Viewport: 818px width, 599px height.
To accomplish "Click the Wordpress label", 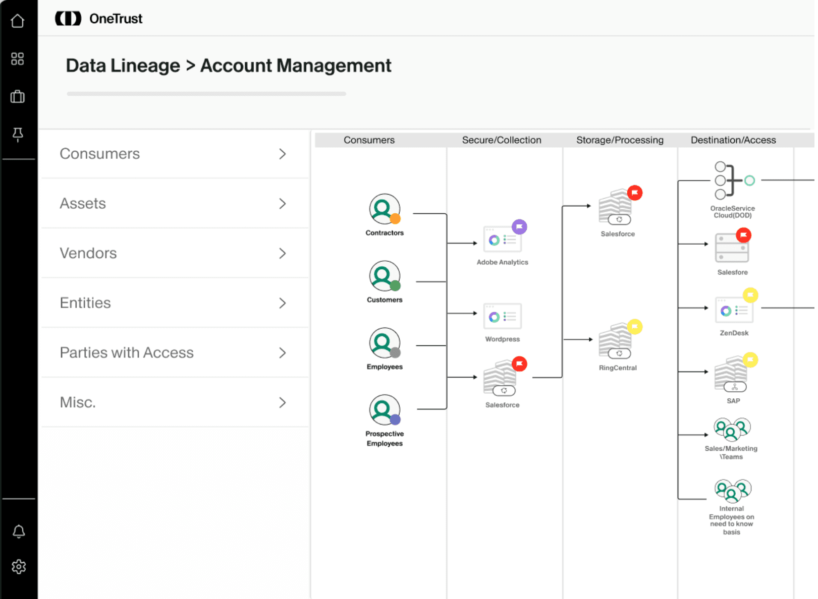I will coord(503,339).
